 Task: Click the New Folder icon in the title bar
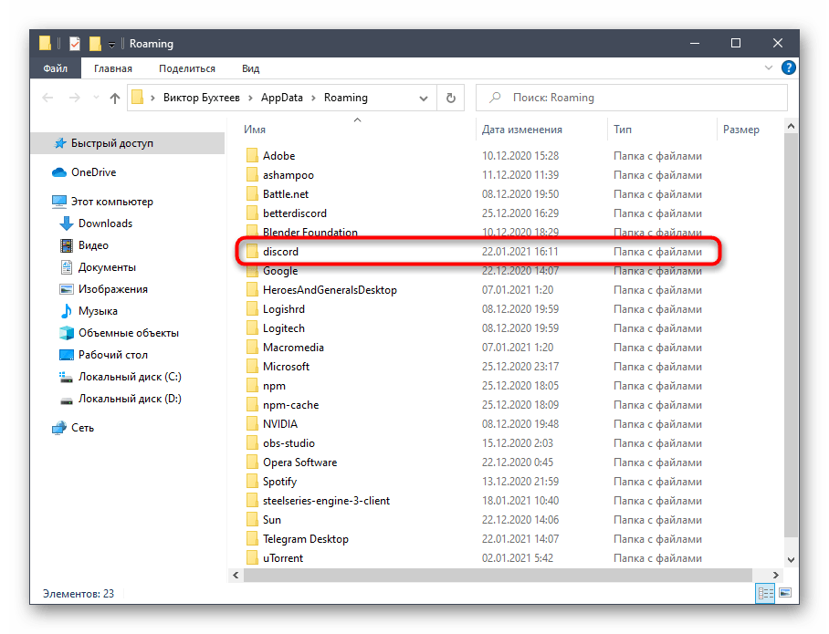[x=95, y=44]
